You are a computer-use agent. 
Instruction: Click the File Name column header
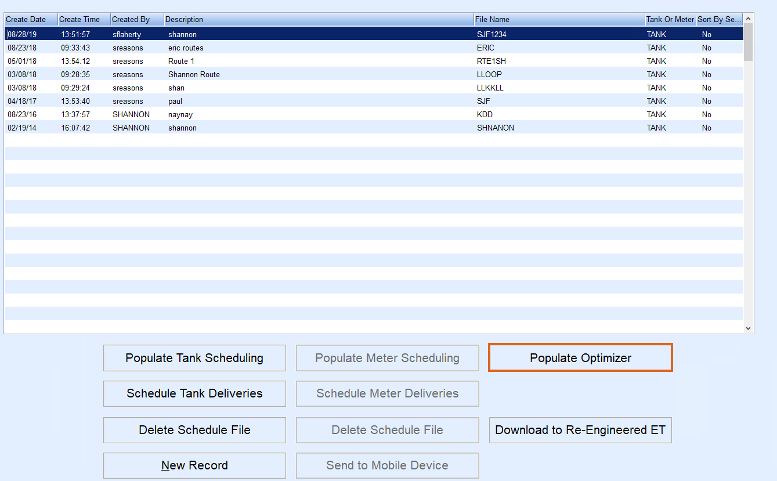click(559, 20)
